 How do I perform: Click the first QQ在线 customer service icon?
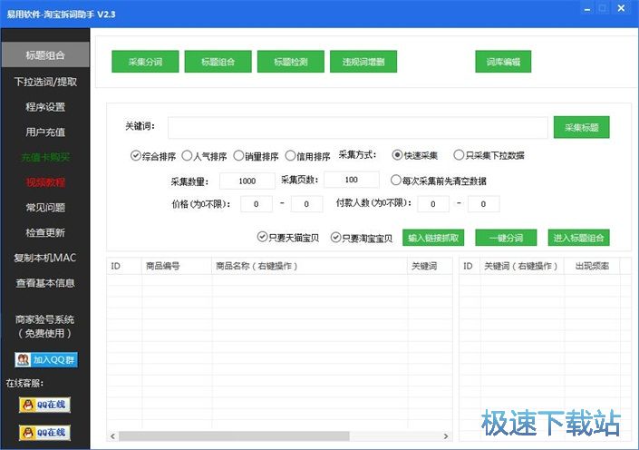[44, 405]
